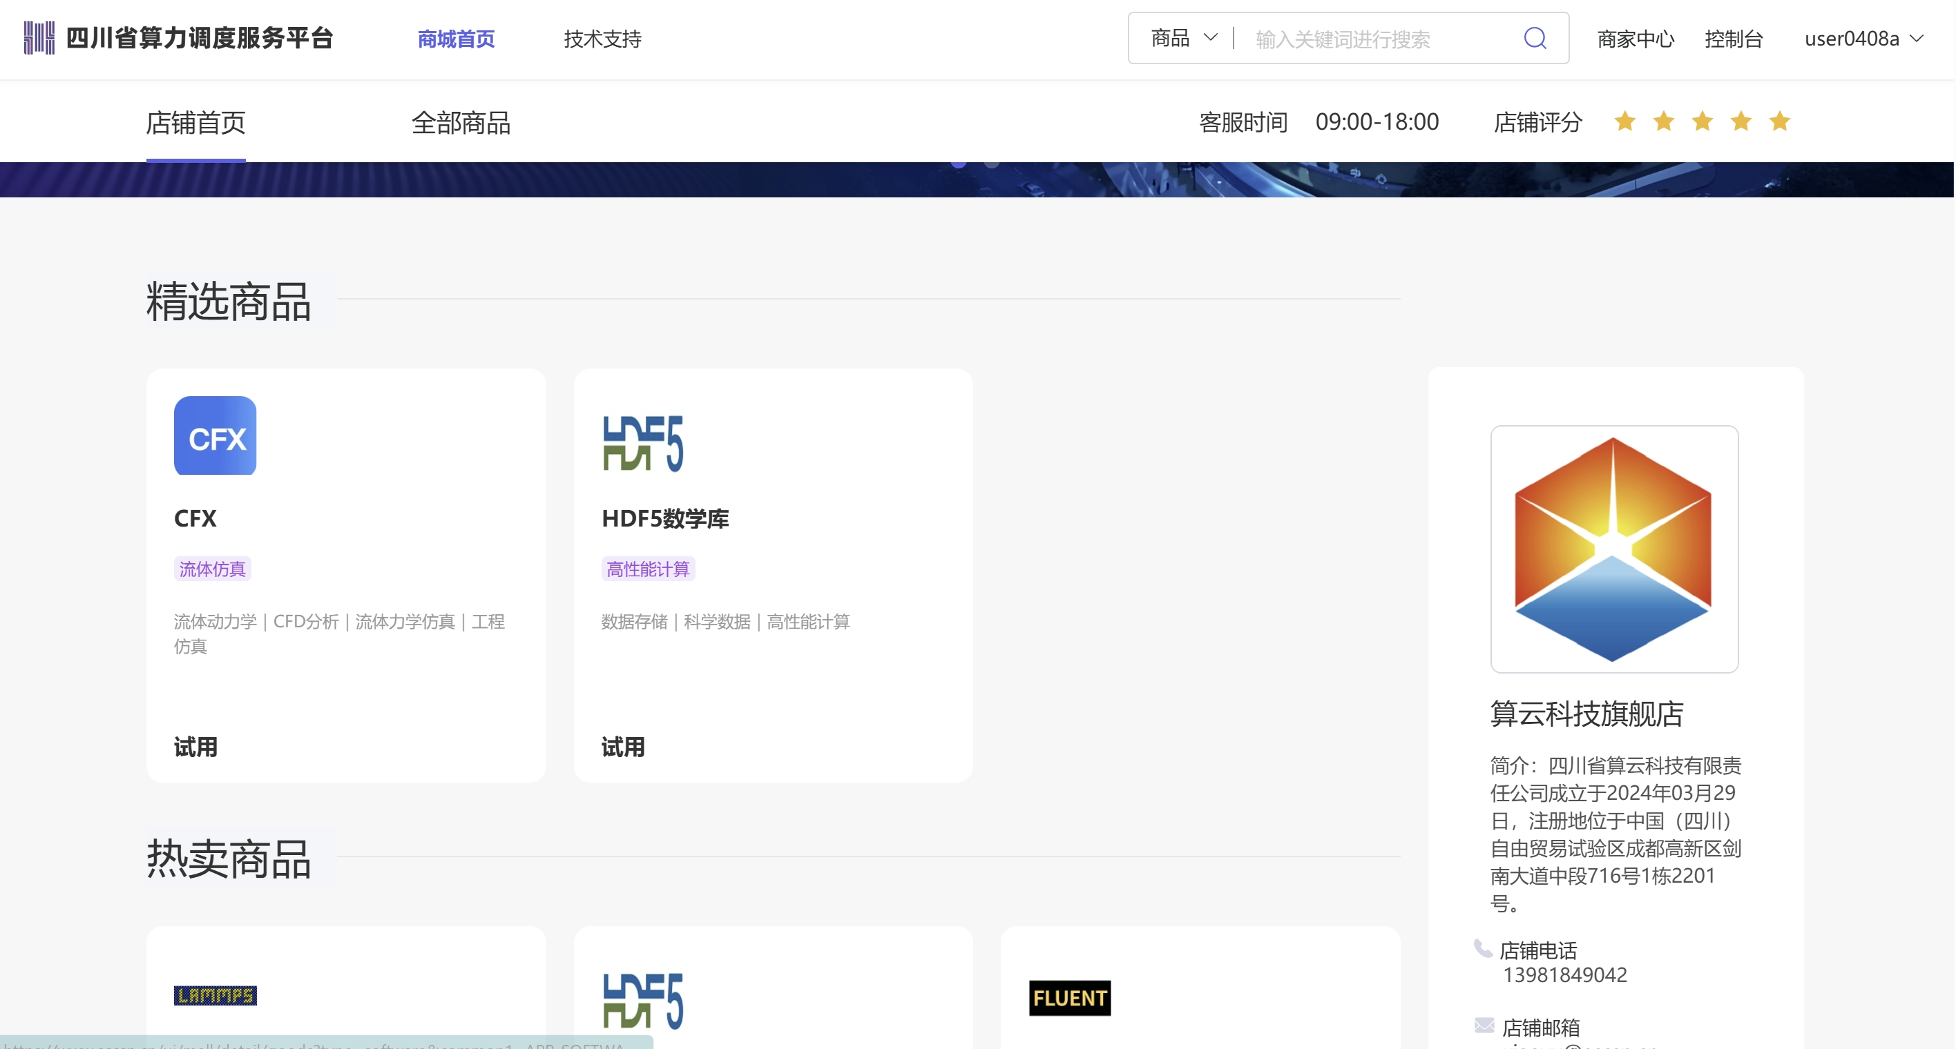
Task: Click the store phone icon
Action: point(1483,948)
